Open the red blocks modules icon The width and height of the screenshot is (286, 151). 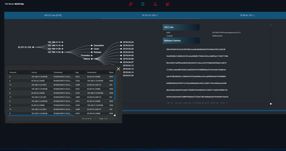(167, 4)
